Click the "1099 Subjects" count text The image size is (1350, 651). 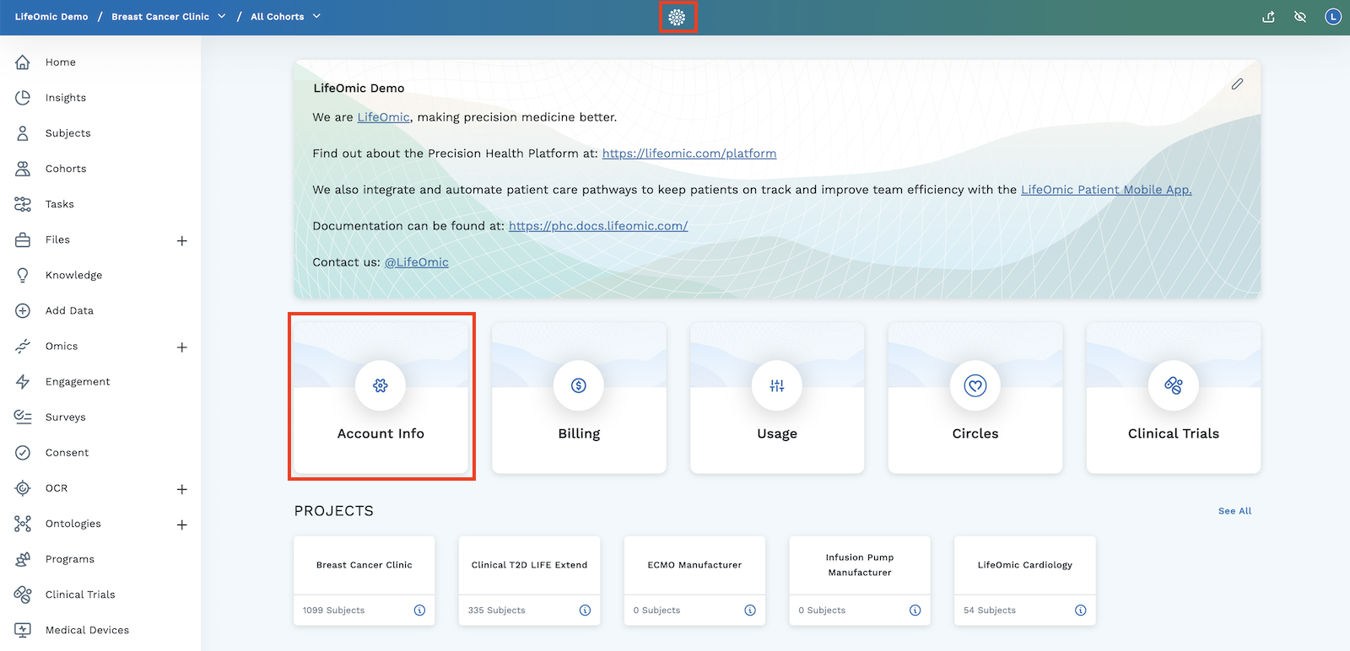(x=333, y=611)
